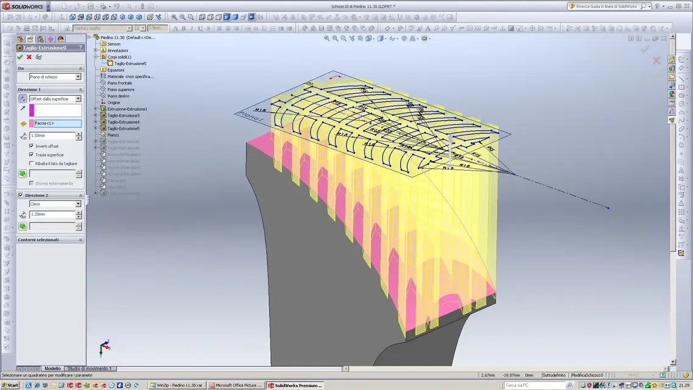This screenshot has height=390, width=693.
Task: Open the FeatureManager design tree tab
Action: 20,39
